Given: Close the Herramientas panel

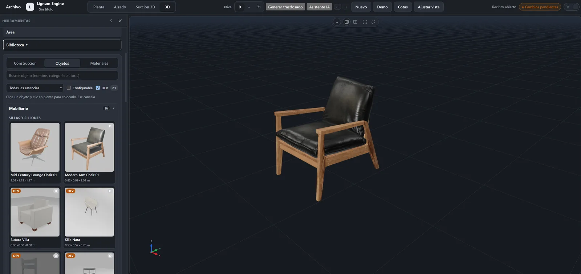Looking at the screenshot, I should (x=120, y=21).
